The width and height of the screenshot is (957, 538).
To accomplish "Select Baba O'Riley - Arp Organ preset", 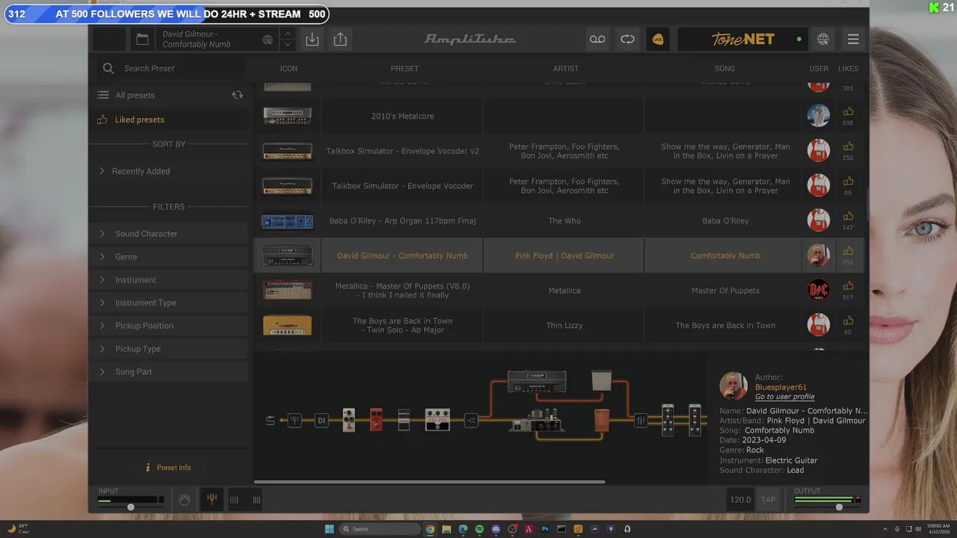I will tap(402, 221).
